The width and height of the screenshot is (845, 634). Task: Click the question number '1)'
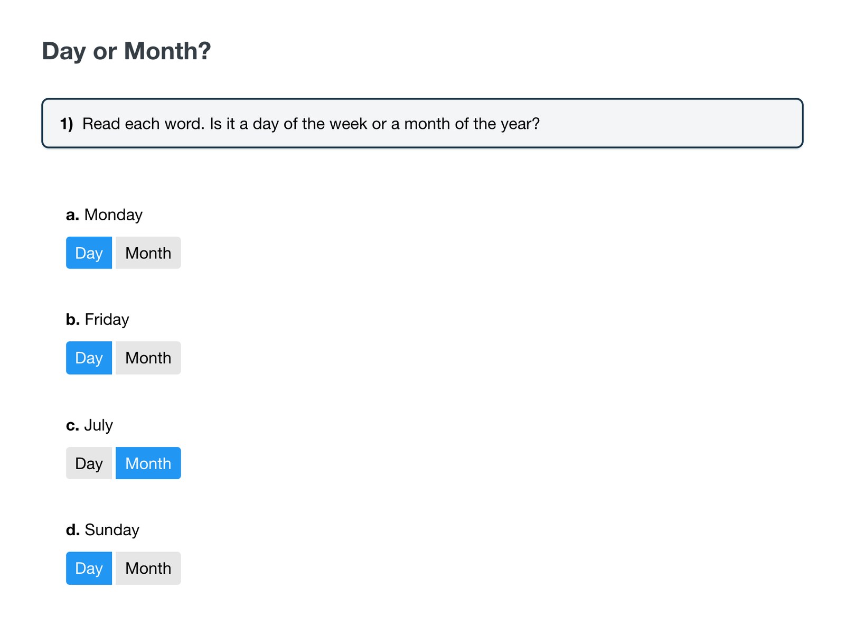(x=67, y=124)
